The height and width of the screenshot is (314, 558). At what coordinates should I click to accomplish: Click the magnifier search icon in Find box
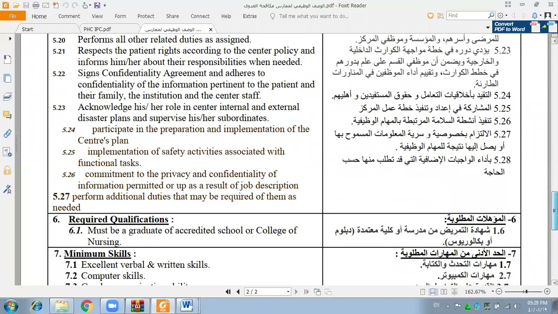coord(491,16)
